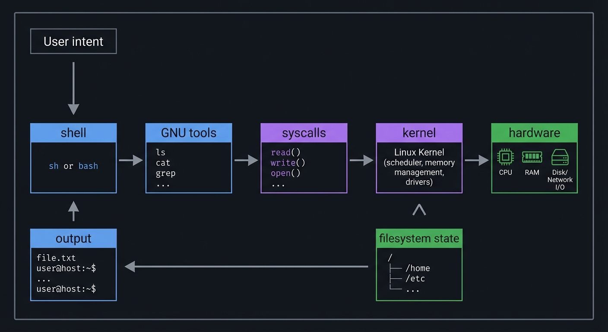Viewport: 608px width, 332px height.
Task: Select the RAM icon under hardware
Action: (532, 157)
